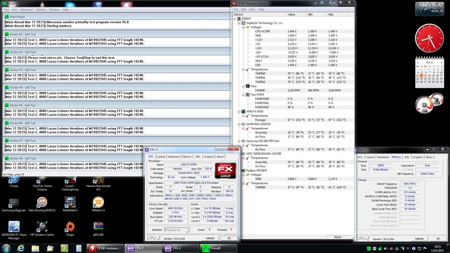Open Battlefield 3 desktop shortcut
The height and width of the screenshot is (253, 450).
pos(70,205)
